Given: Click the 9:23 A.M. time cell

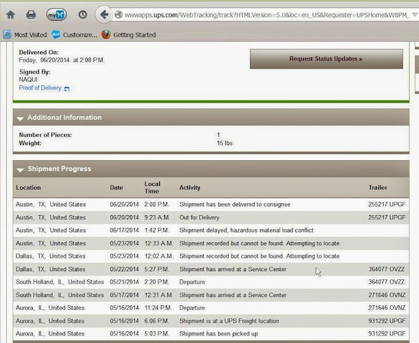Looking at the screenshot, I should [157, 218].
